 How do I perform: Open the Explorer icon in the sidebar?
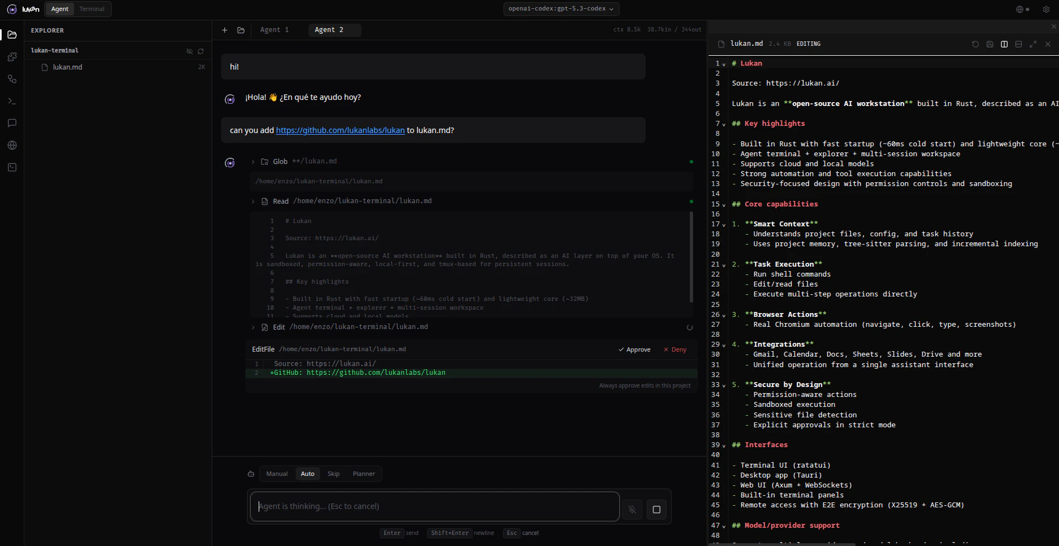pyautogui.click(x=12, y=35)
